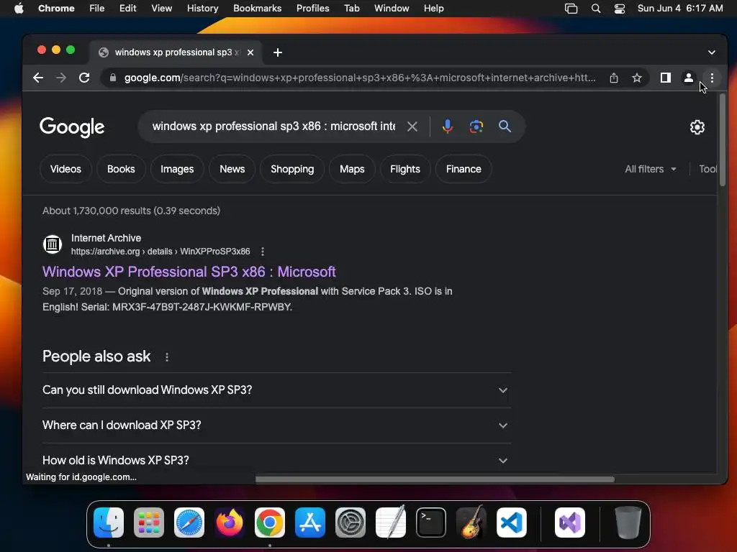Share this page via share icon
This screenshot has width=737, height=552.
(x=614, y=78)
